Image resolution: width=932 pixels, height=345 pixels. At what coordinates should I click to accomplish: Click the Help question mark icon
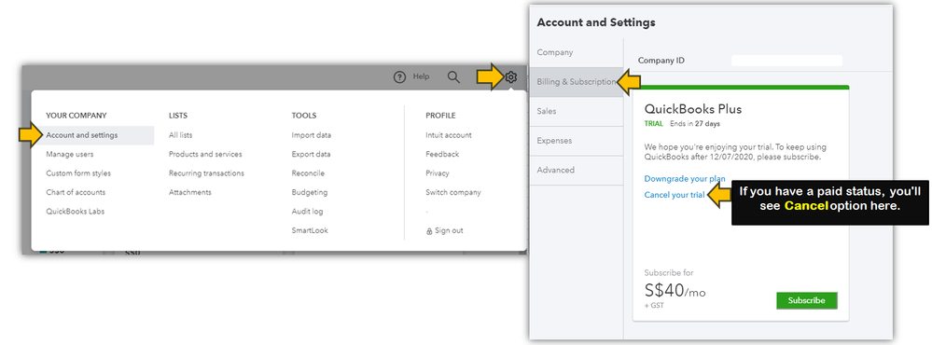coord(399,76)
